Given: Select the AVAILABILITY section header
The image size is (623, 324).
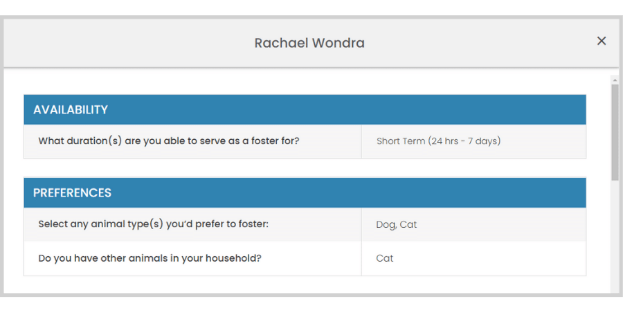Looking at the screenshot, I should [x=305, y=109].
